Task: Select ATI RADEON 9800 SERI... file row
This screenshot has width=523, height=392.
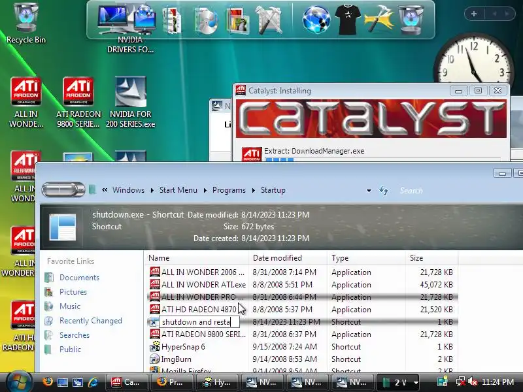Action: [x=303, y=335]
